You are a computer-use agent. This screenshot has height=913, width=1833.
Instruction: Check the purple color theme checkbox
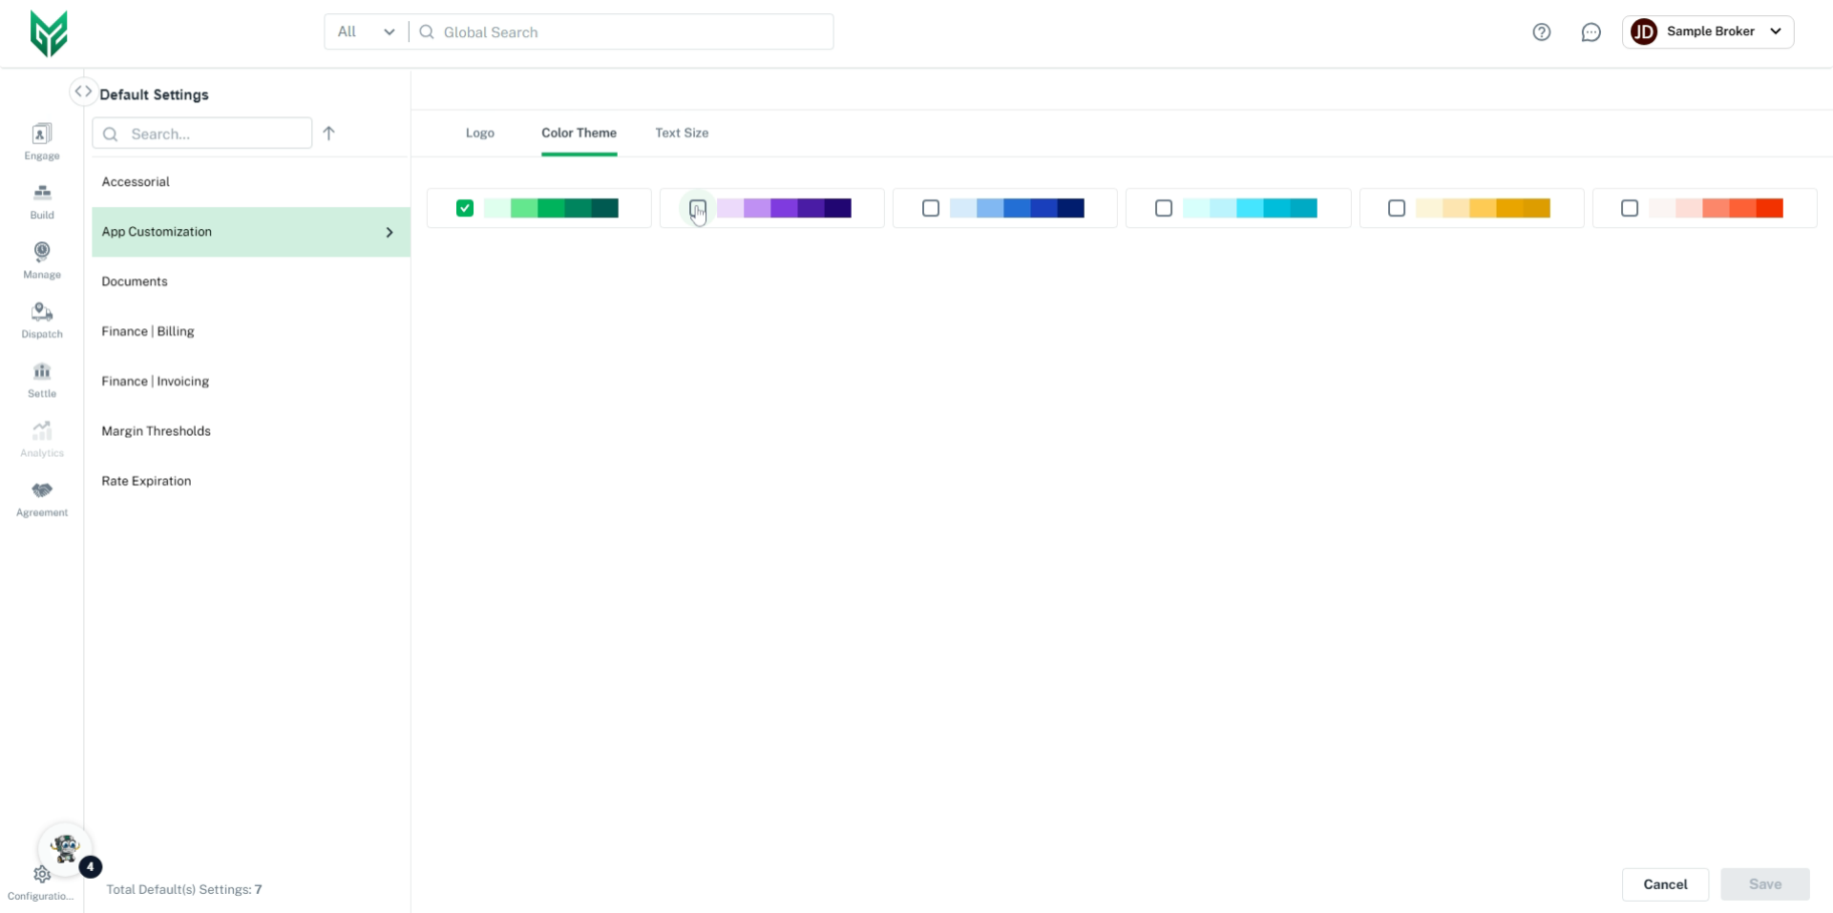(x=697, y=208)
